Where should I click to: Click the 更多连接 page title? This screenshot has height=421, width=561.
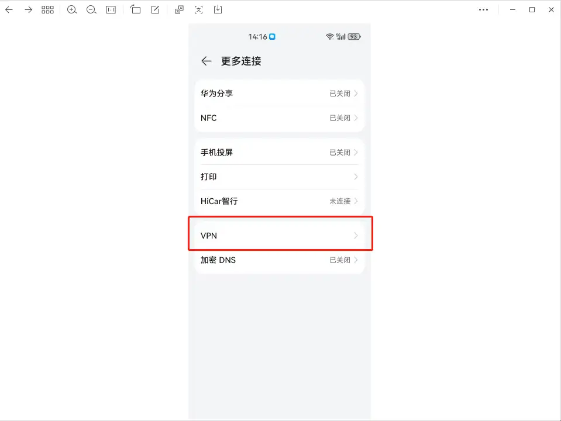click(241, 61)
